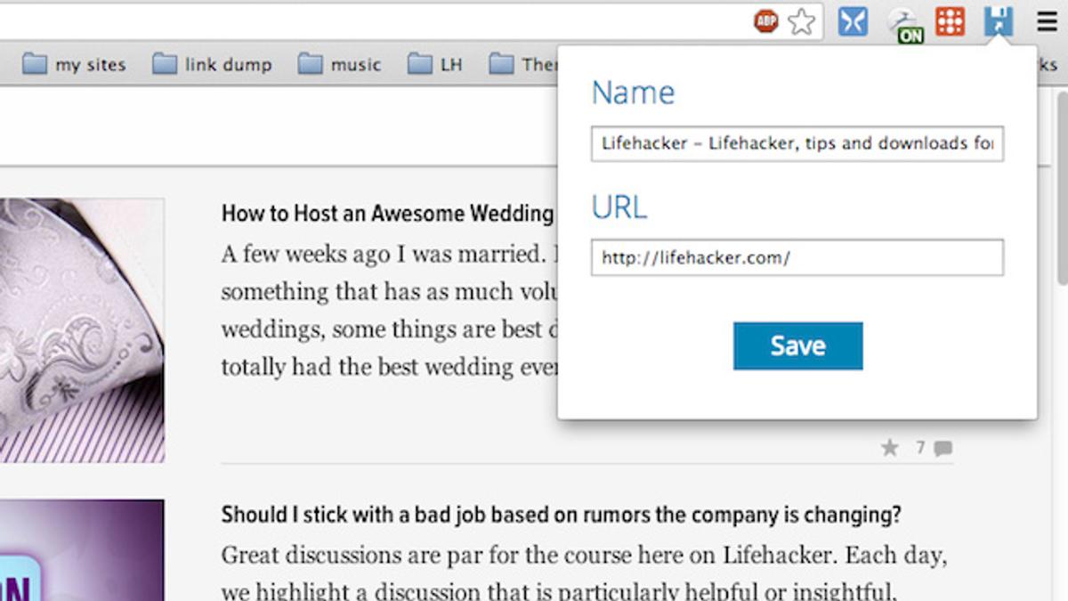
Task: Click the blue floppy disk save extension icon
Action: 999,21
